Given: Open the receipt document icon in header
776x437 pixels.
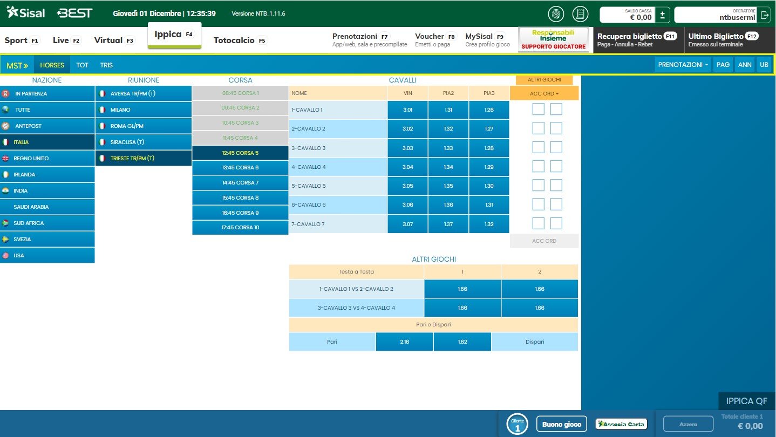Looking at the screenshot, I should pos(581,13).
